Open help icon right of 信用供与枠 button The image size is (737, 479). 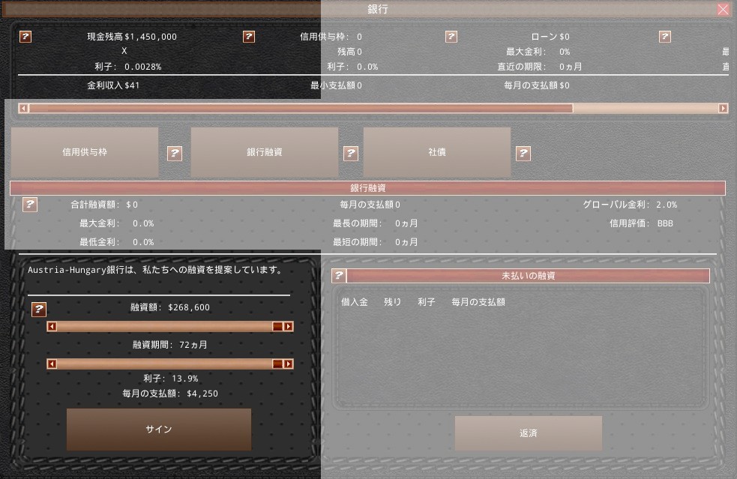175,153
